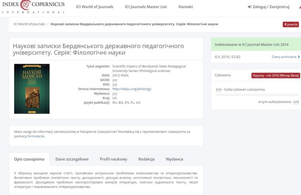
Task: Click the formularza contact form link
Action: point(36,136)
